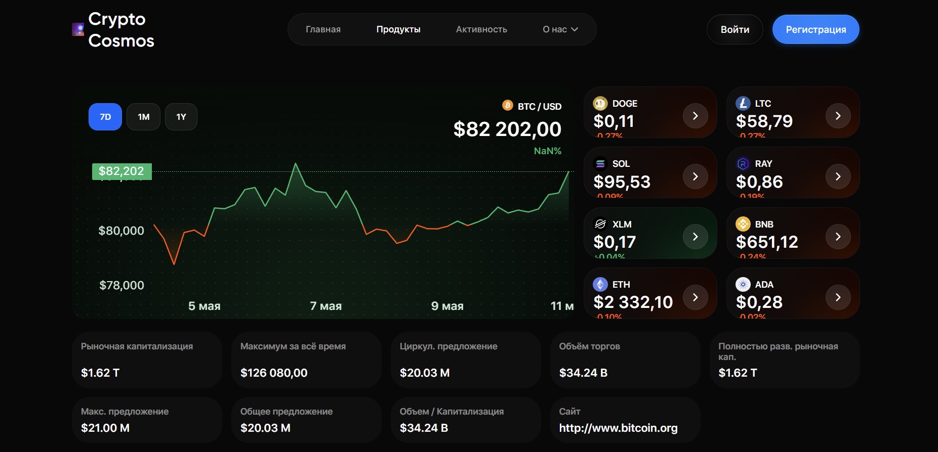Click the Bitcoin icon next to BTC / USD
This screenshot has height=452, width=938.
click(x=508, y=105)
